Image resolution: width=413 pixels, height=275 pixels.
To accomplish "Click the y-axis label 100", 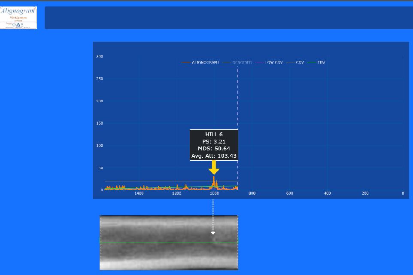I will 100,146.
